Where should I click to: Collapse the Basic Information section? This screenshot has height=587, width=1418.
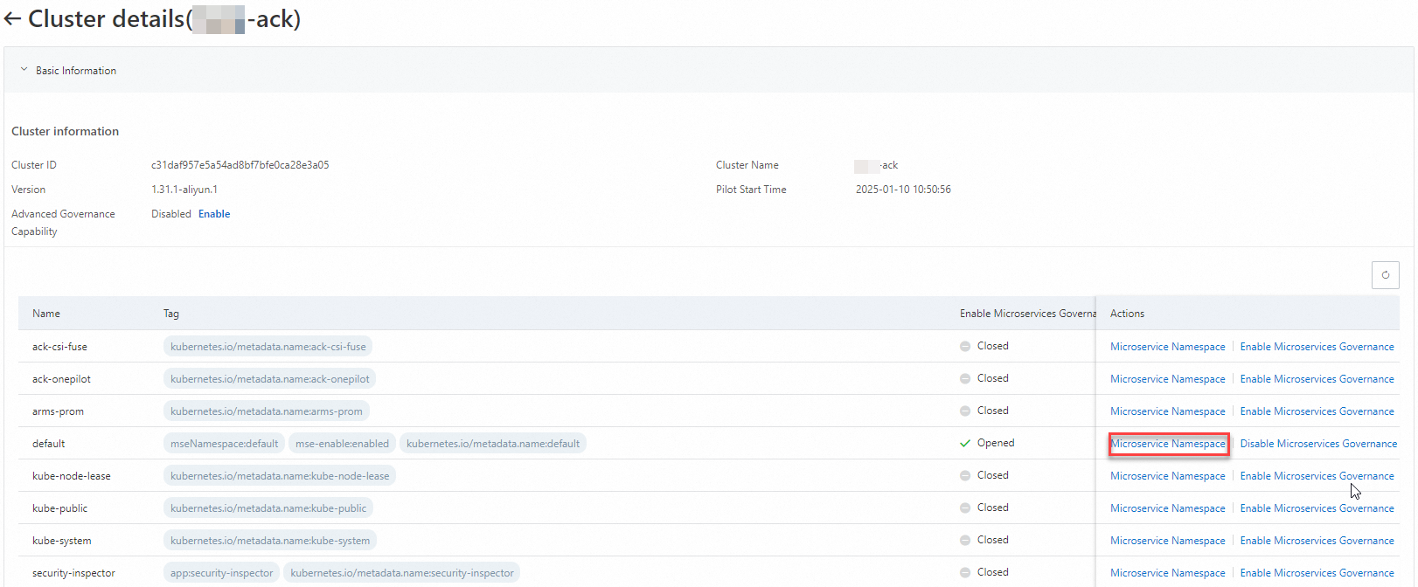coord(24,70)
